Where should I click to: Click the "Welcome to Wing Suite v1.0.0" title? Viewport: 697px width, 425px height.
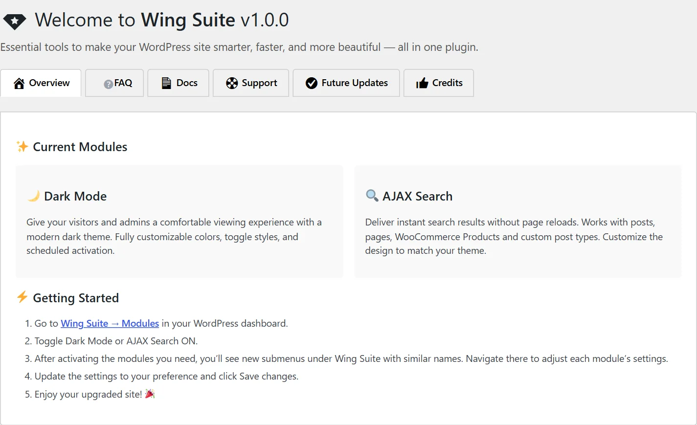point(162,20)
